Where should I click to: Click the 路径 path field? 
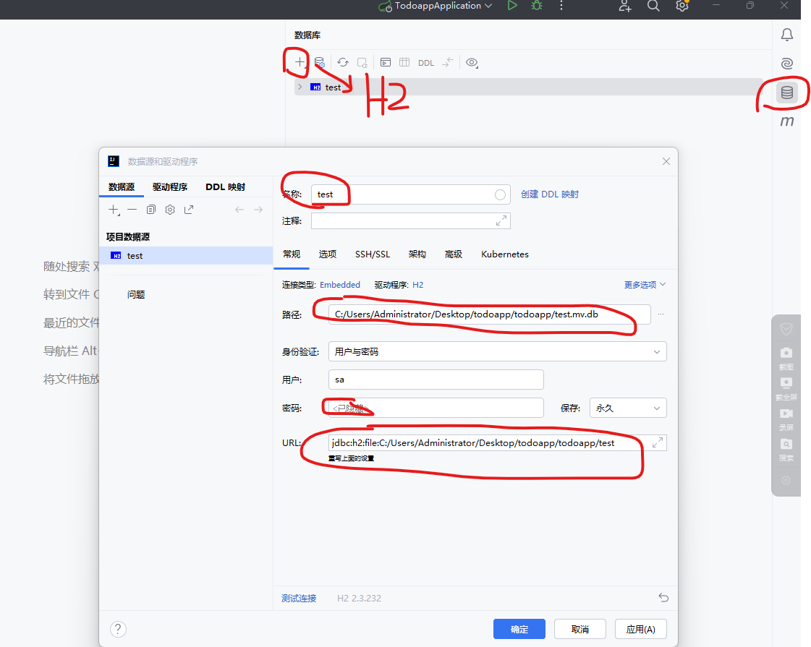coord(489,314)
